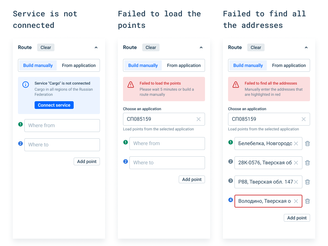Viewport: 328px width, 246px height.
Task: Collapse the Route section in third card
Action: [306, 47]
